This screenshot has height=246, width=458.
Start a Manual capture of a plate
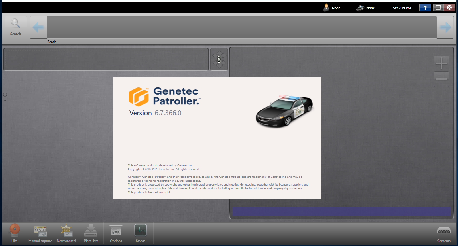(40, 233)
